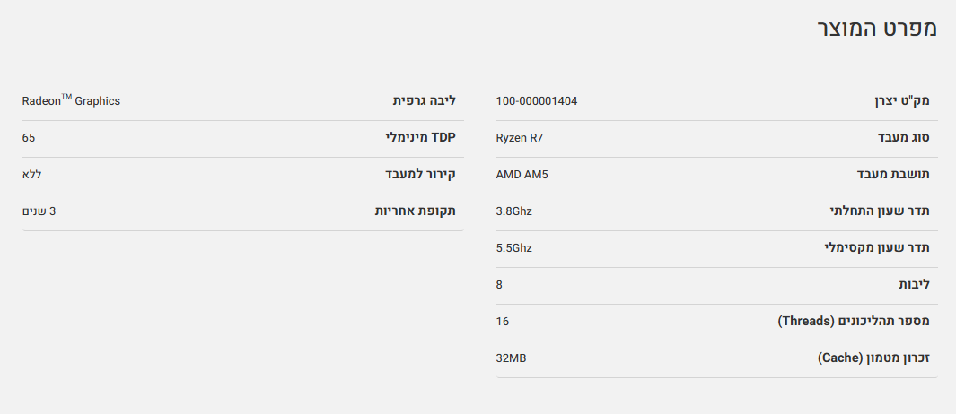Screen dimensions: 956x414
Task: Click the 3 שנים warranty value
Action: 39,211
